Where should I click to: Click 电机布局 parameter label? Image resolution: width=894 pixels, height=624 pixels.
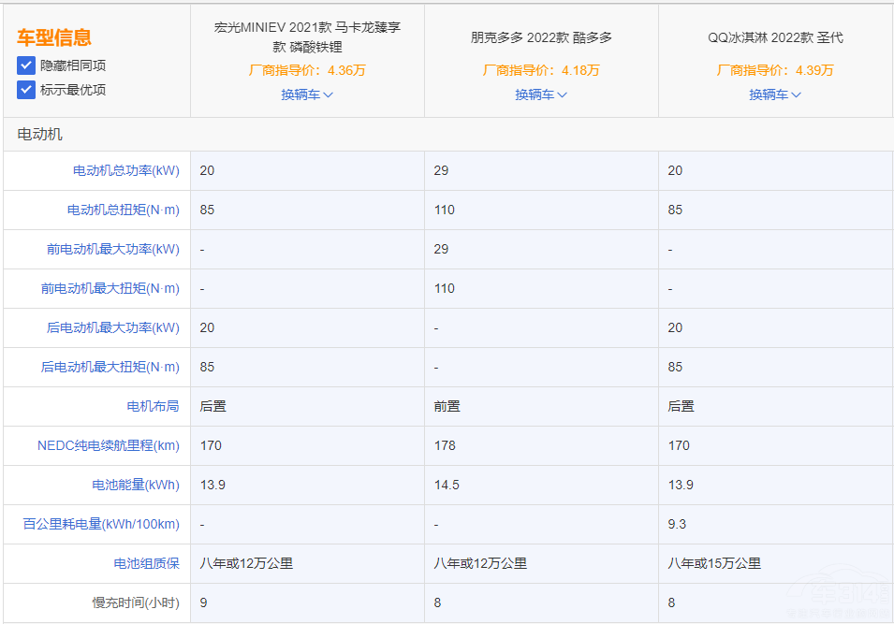pyautogui.click(x=153, y=406)
